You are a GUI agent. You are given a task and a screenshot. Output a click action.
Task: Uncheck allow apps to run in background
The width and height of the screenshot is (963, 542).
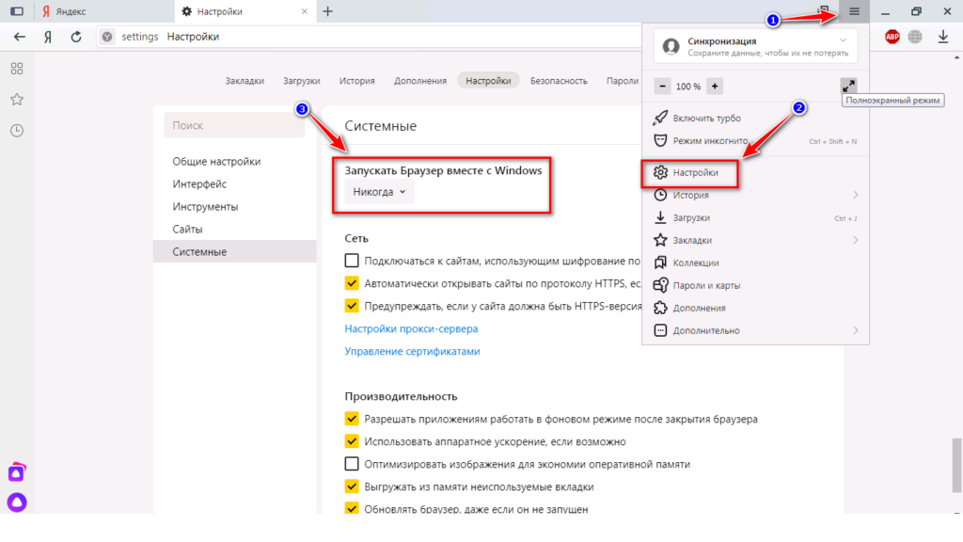click(x=352, y=419)
